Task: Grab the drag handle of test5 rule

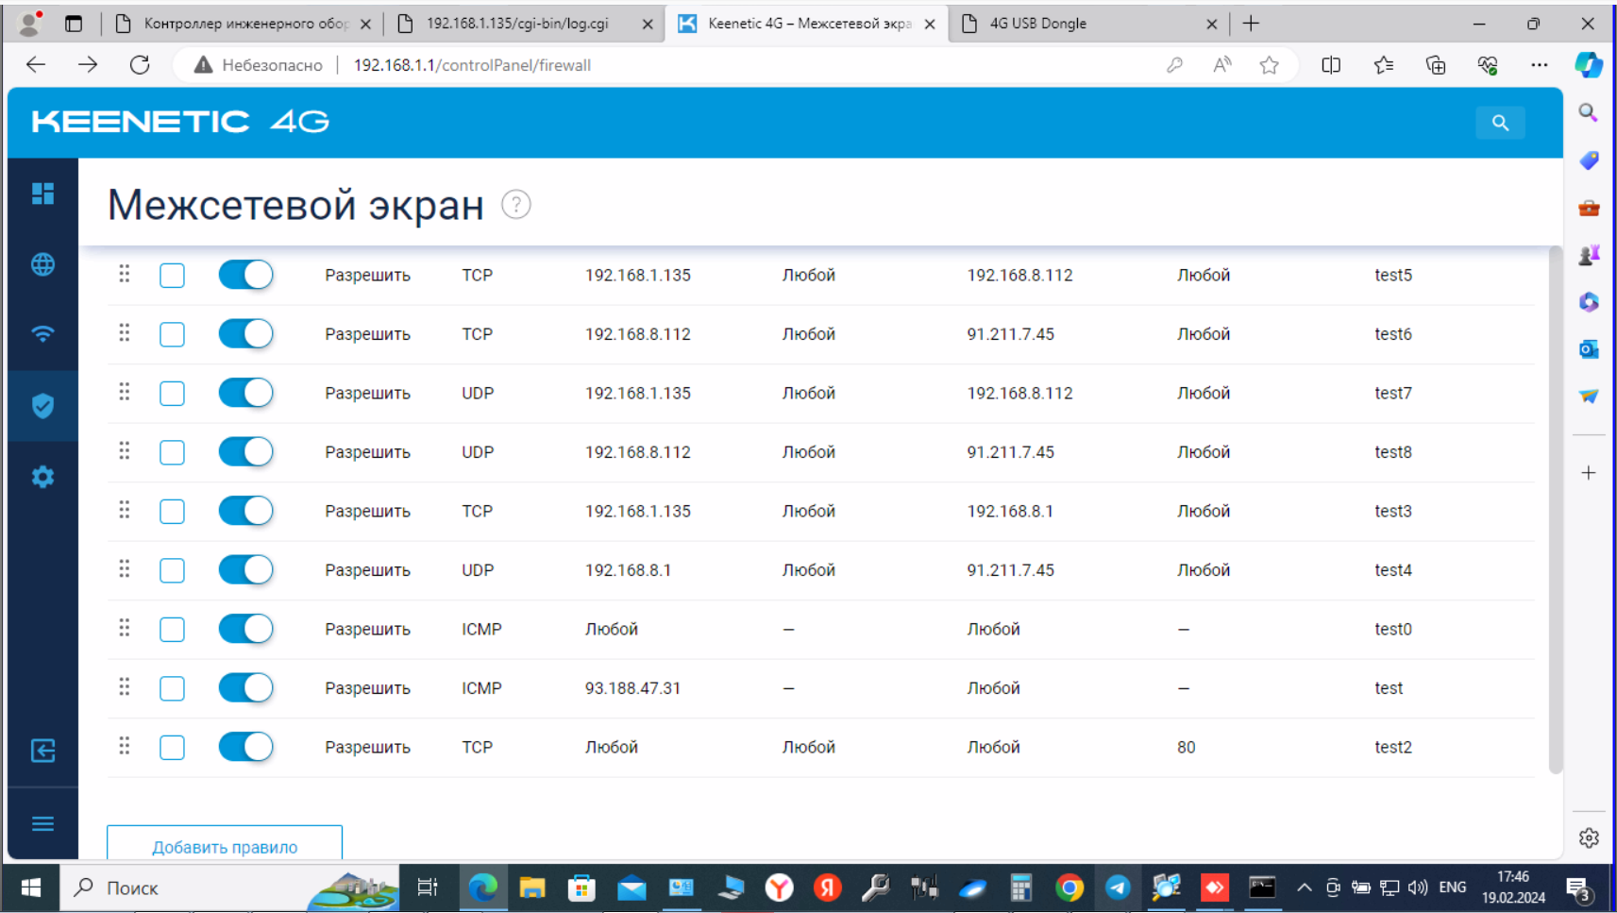Action: (x=124, y=274)
